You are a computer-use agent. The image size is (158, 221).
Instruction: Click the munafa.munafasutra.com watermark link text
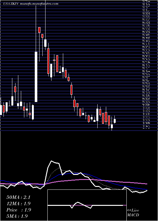click(39, 4)
